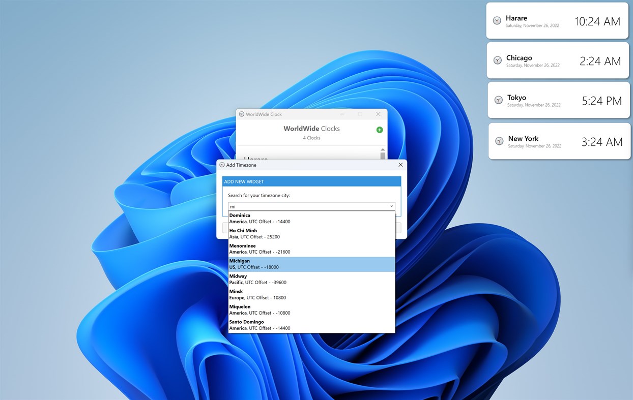
Task: Choose Midway in the city list
Action: click(305, 279)
